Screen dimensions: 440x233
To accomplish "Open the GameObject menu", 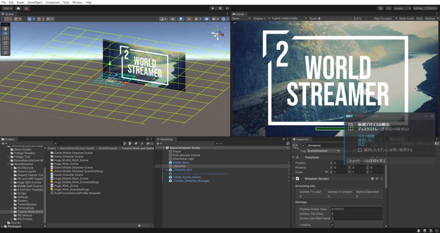I will coord(35,3).
